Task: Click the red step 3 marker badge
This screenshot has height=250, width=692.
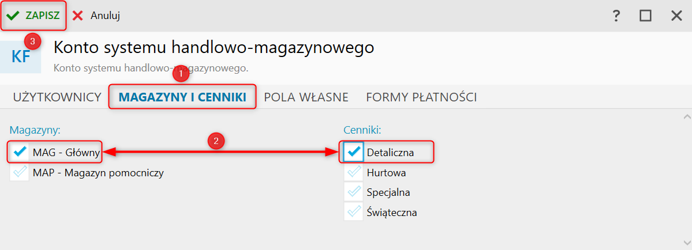Action: tap(32, 41)
